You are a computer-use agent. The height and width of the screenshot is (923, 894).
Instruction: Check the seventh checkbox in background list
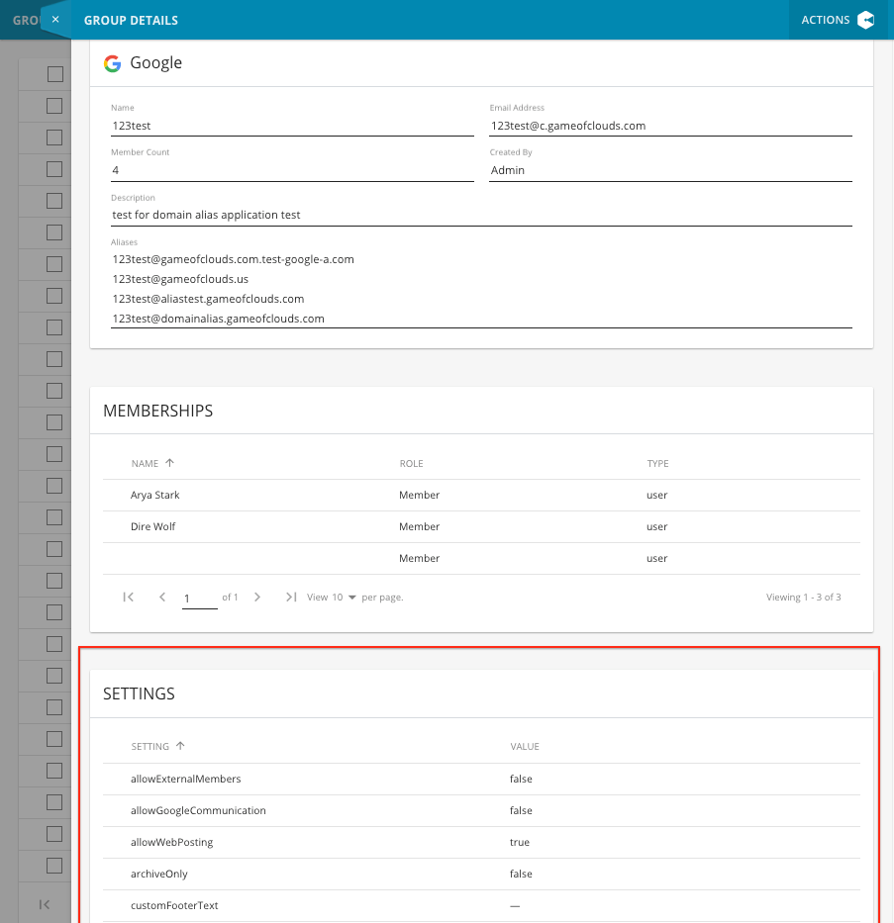(54, 264)
